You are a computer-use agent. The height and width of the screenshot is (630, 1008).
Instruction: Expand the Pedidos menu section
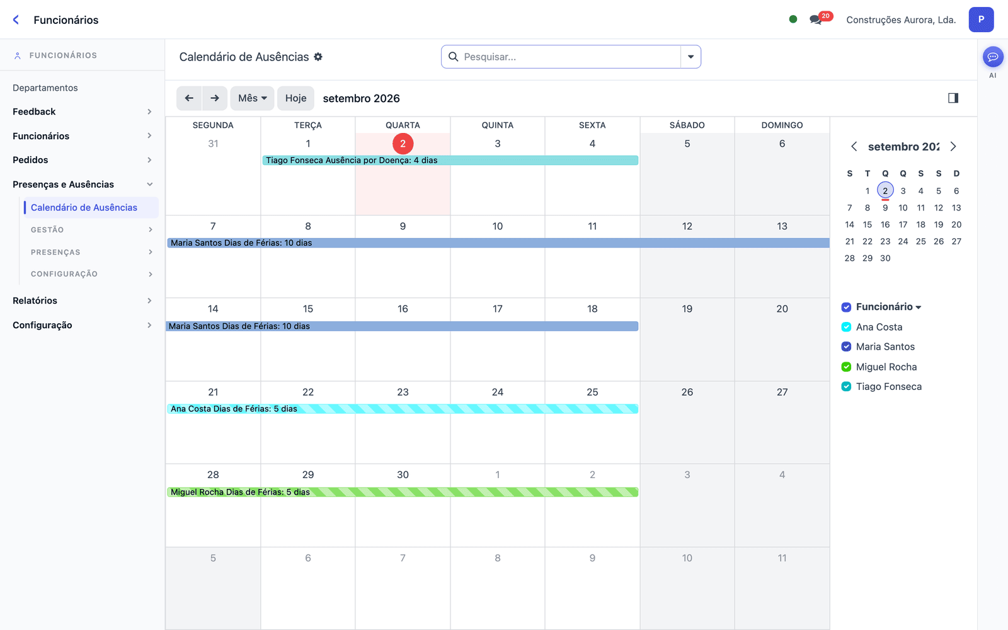pyautogui.click(x=82, y=160)
